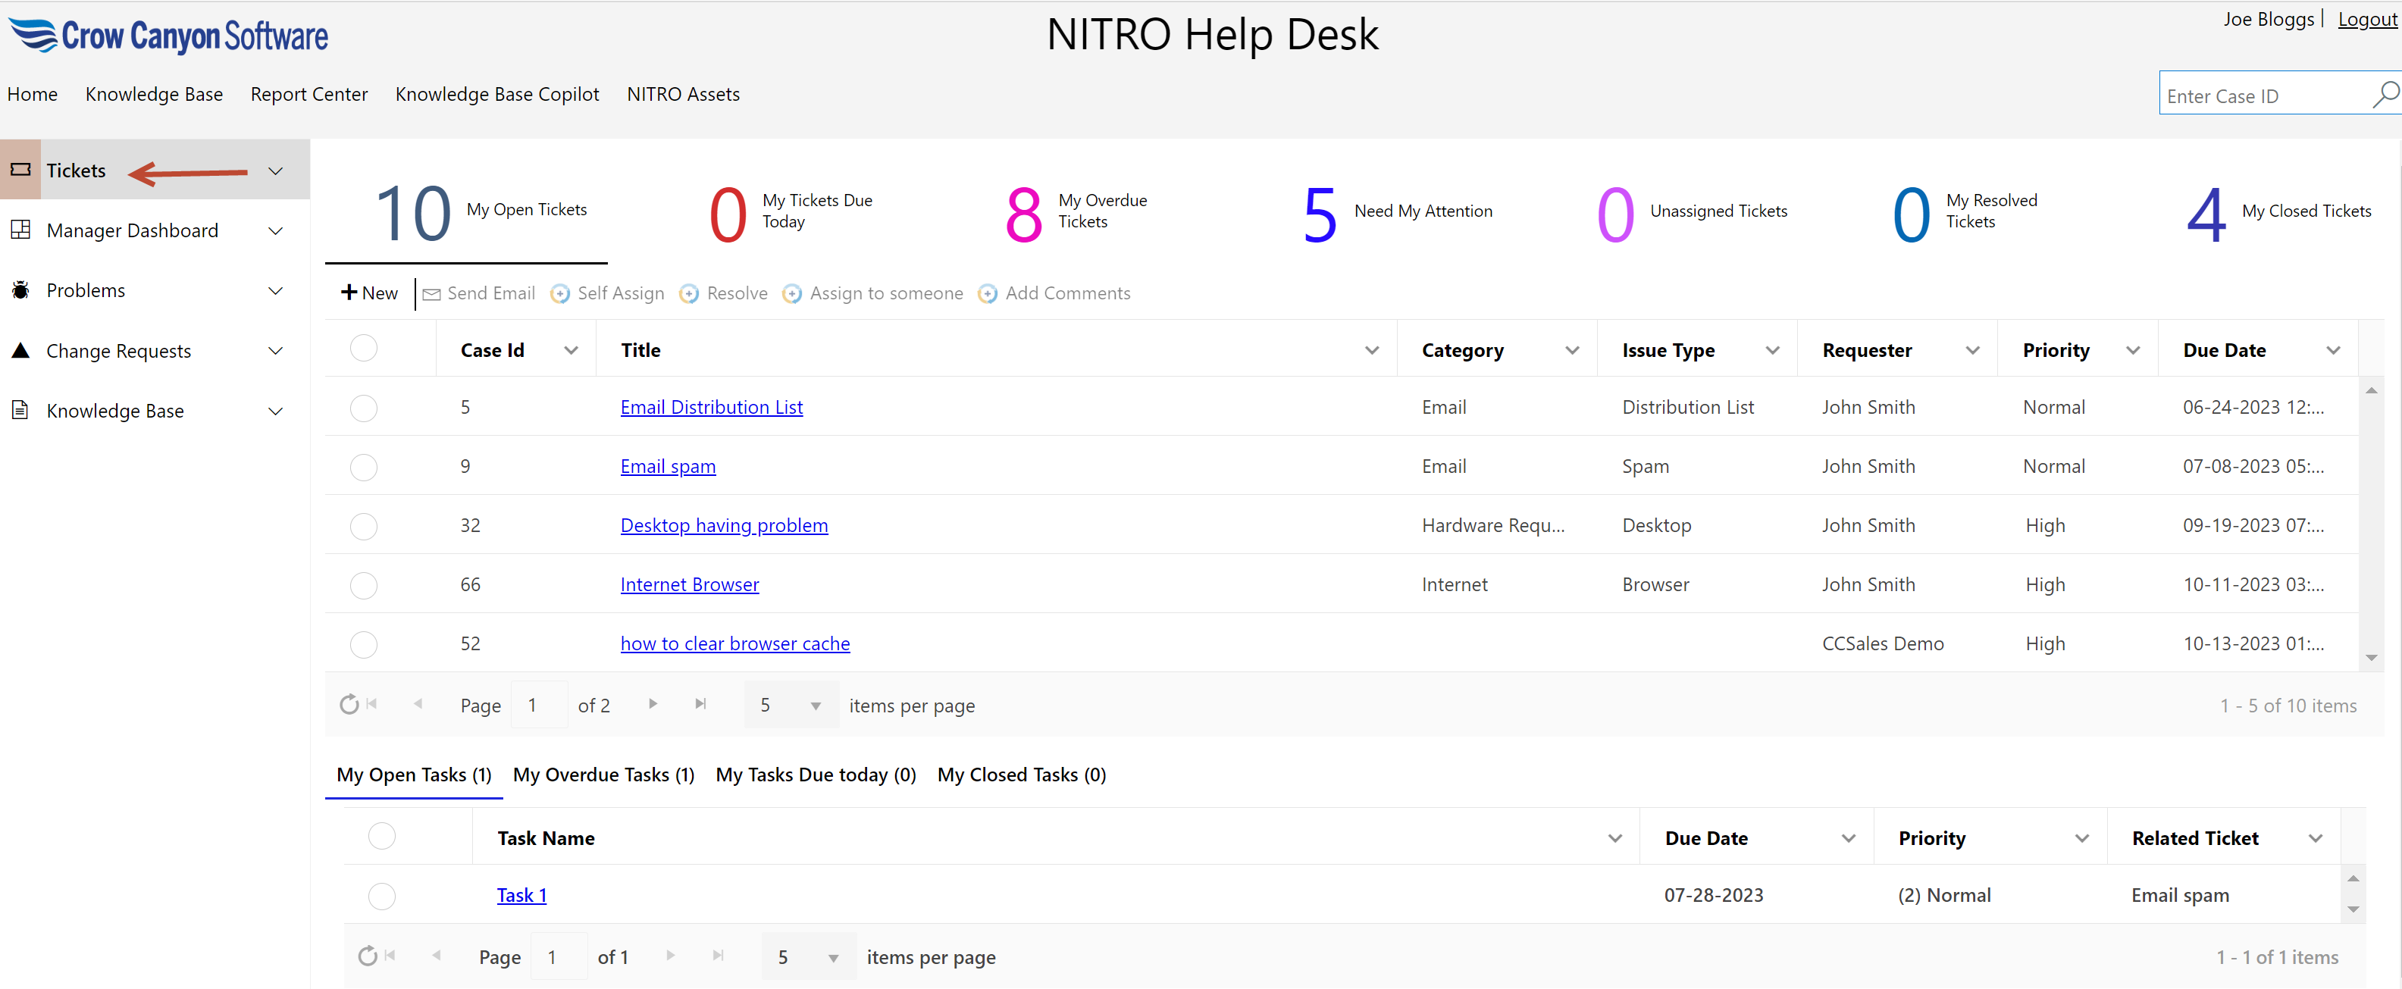Viewport: 2402px width, 989px height.
Task: Click tickets grid scroll down arrow
Action: coord(2371,657)
